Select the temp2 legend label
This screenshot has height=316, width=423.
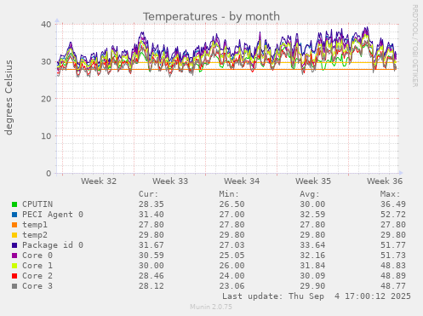coord(35,235)
